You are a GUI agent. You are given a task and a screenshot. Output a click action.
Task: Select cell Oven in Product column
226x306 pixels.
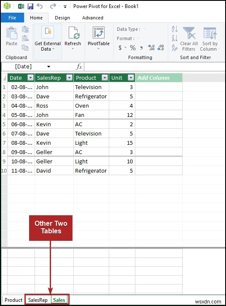[x=91, y=106]
